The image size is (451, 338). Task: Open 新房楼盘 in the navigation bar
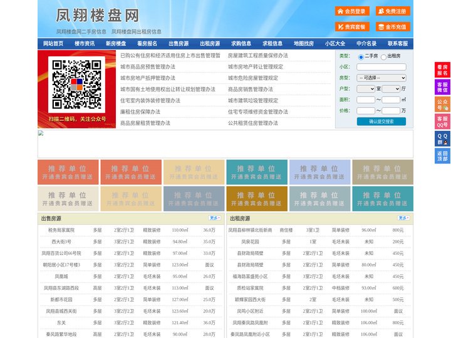point(116,44)
